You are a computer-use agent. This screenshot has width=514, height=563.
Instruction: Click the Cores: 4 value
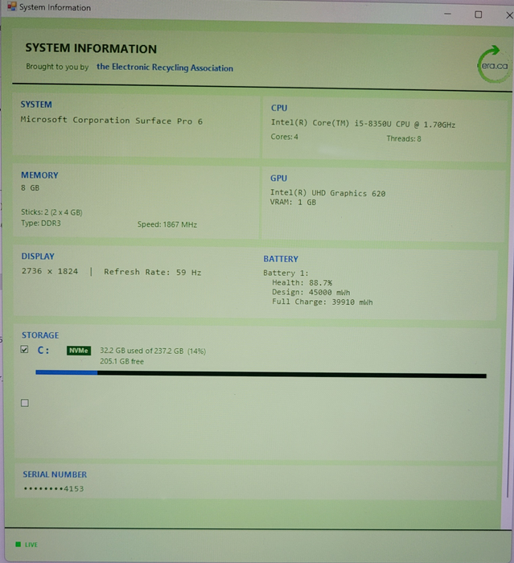pos(285,137)
